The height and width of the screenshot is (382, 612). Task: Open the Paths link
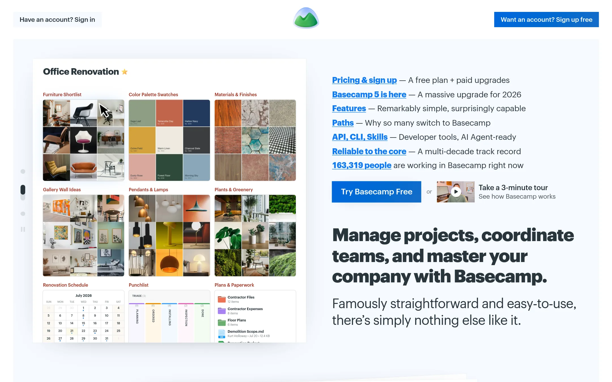343,123
